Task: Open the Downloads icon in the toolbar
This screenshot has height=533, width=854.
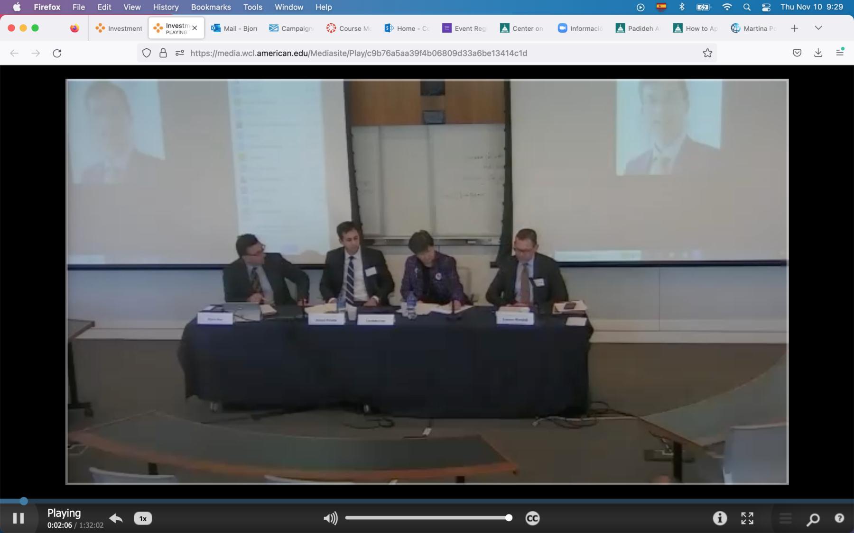Action: (x=818, y=53)
